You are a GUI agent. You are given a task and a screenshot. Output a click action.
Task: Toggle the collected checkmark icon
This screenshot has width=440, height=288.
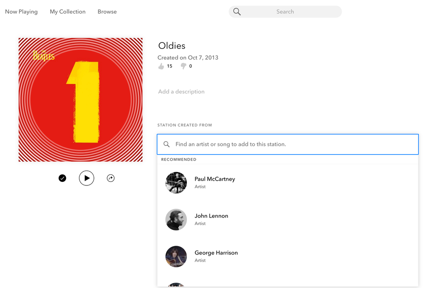[x=62, y=178]
